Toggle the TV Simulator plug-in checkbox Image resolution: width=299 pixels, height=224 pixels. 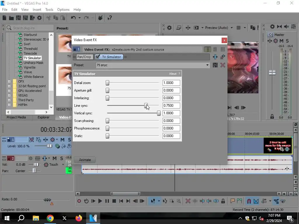pyautogui.click(x=98, y=57)
